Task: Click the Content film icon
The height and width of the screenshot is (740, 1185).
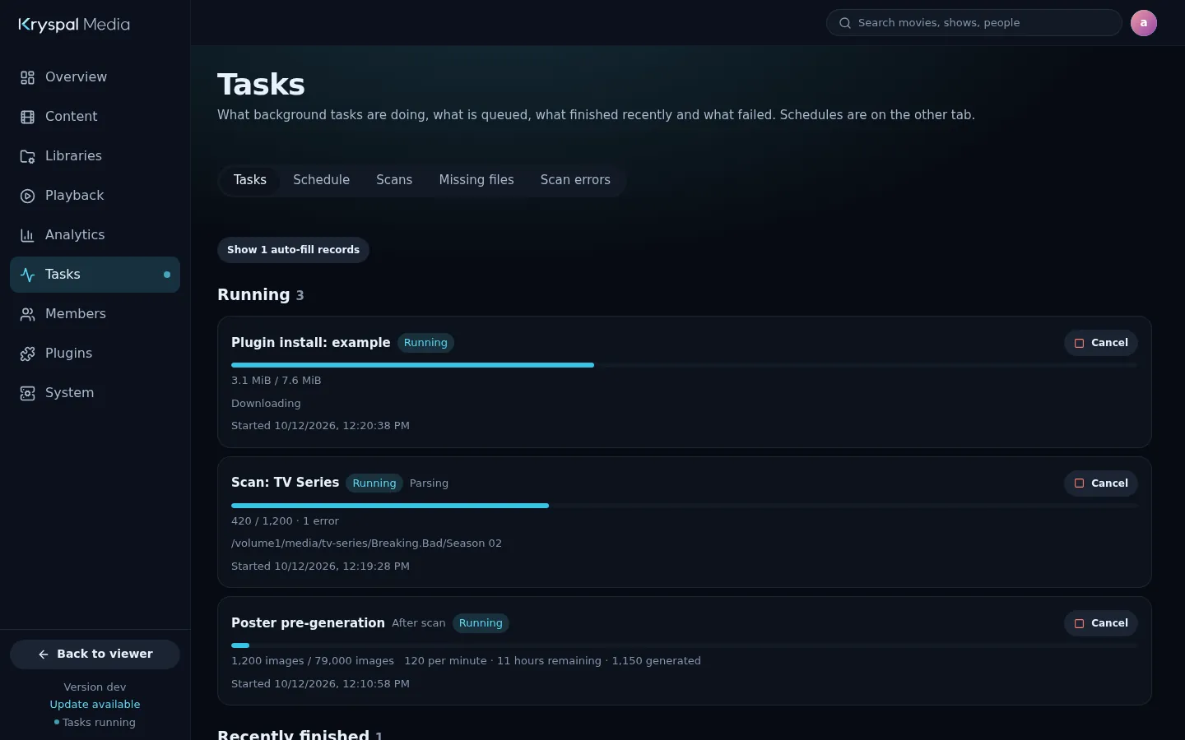Action: (27, 117)
